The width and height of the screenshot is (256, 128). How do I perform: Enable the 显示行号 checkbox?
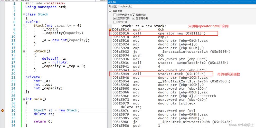[x=115, y=22]
